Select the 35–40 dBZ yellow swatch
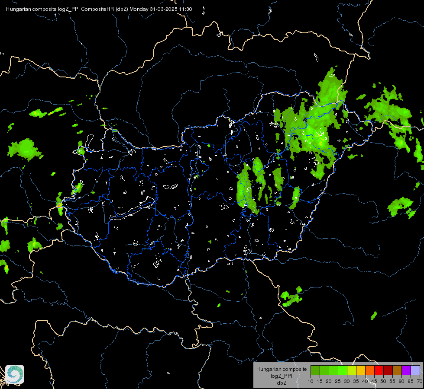 pyautogui.click(x=361, y=370)
